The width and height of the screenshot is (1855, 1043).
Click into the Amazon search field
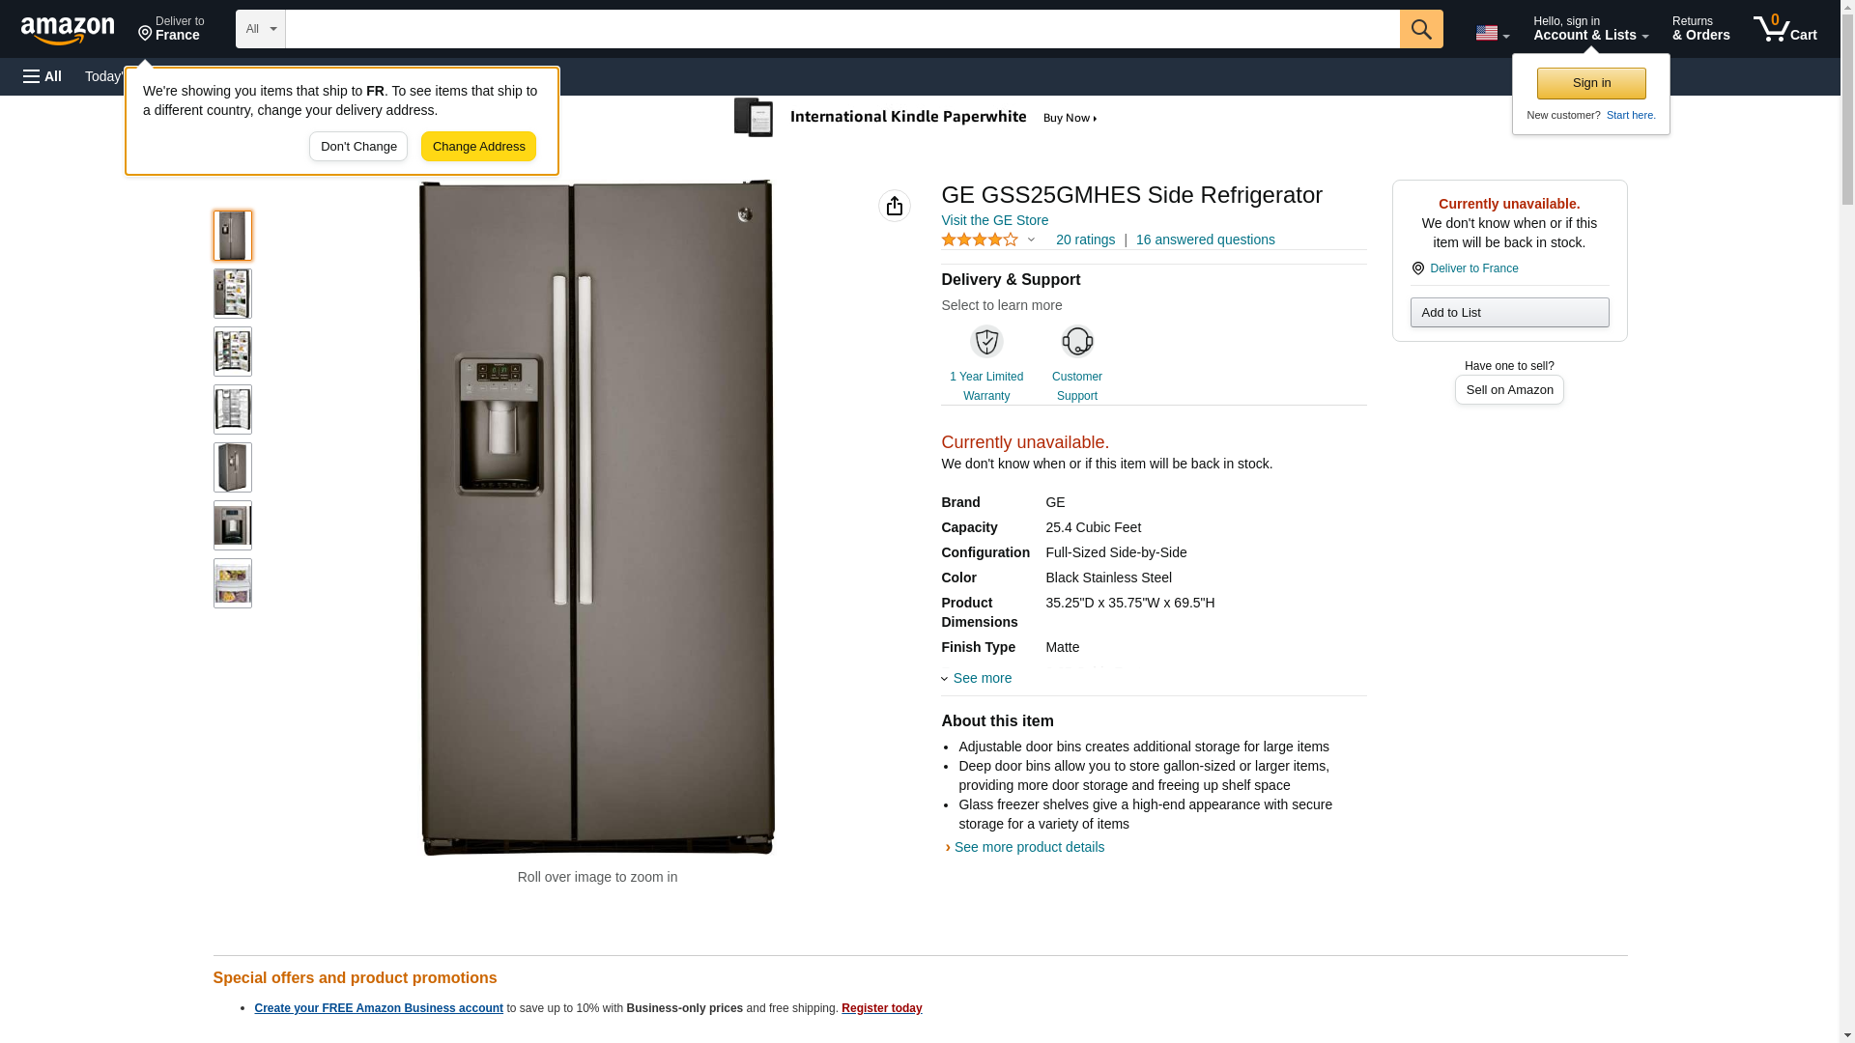[x=842, y=29]
